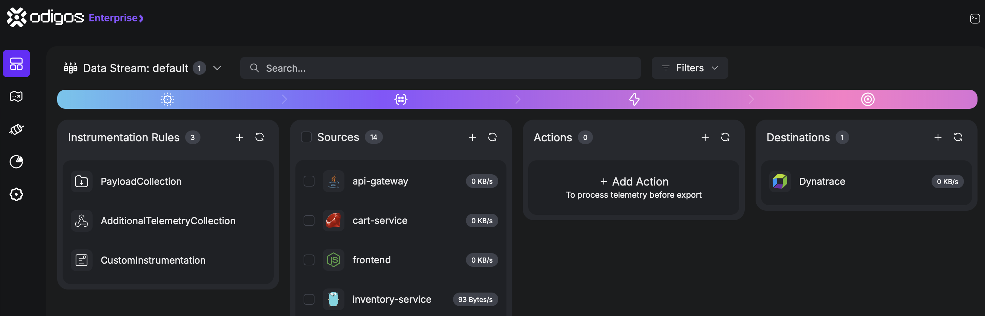Click Enterprise tier link chevron

(141, 18)
